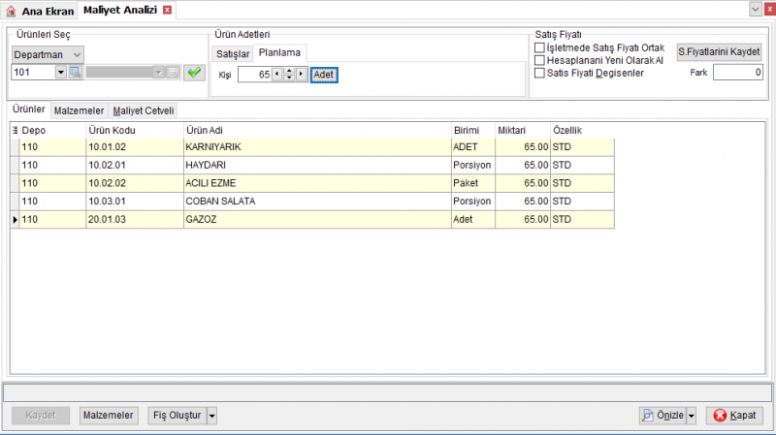
Task: Click the Paket unit cell
Action: (x=473, y=183)
